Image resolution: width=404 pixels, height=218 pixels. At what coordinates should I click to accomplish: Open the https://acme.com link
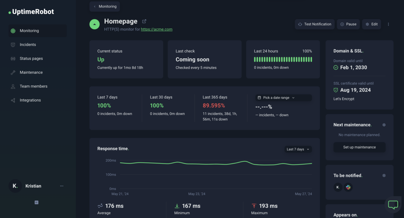[x=157, y=29]
